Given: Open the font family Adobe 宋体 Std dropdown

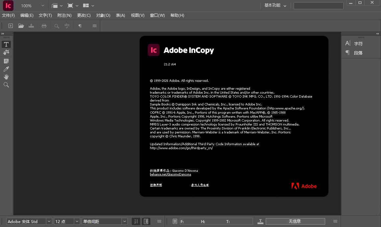Looking at the screenshot, I should [49, 221].
